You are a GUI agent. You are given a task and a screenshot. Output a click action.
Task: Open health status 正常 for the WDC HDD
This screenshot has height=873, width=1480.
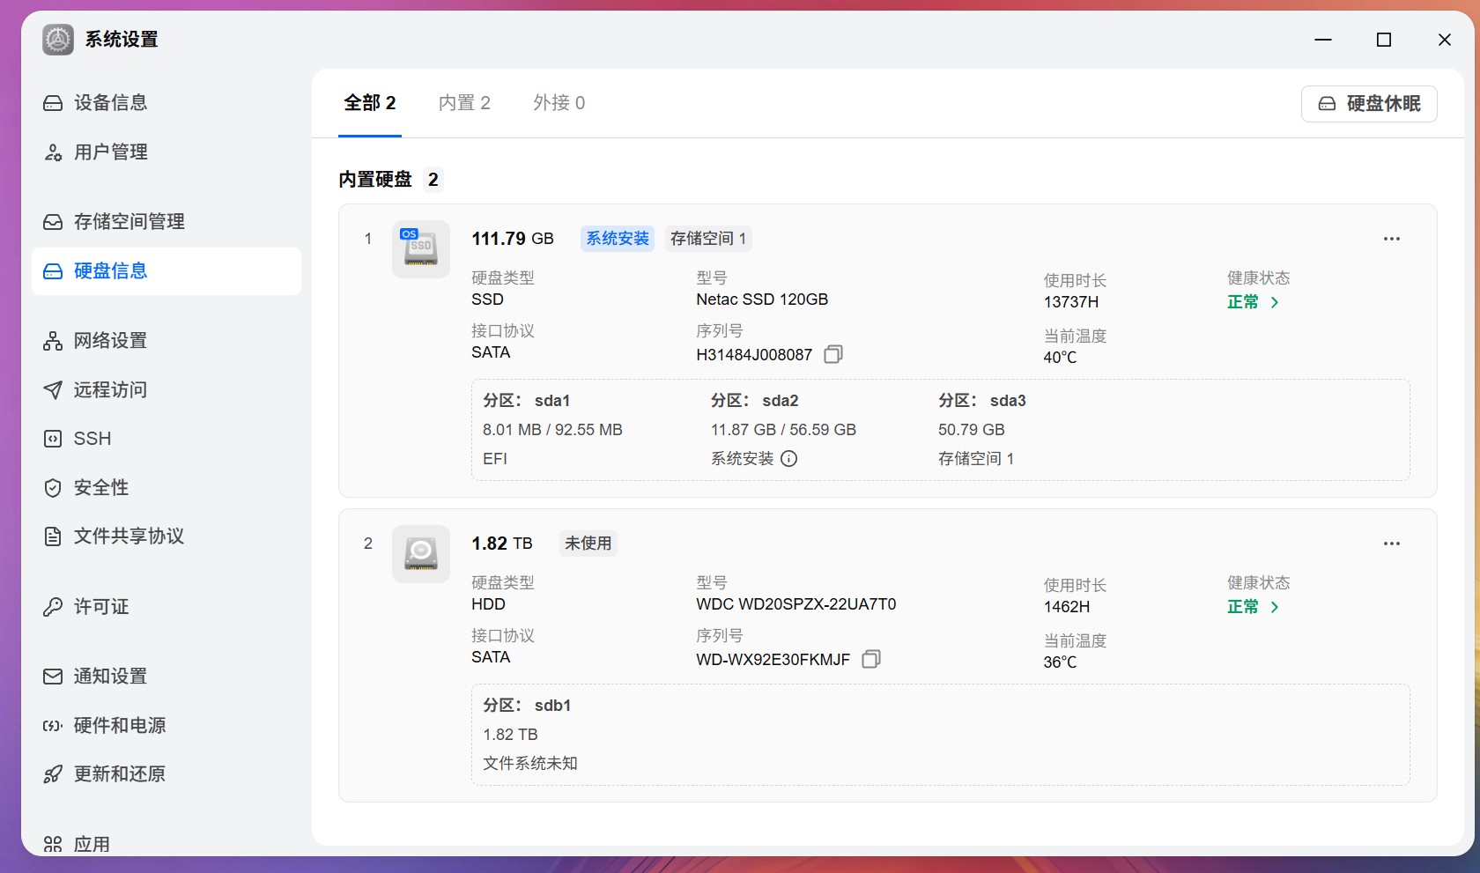click(x=1243, y=607)
